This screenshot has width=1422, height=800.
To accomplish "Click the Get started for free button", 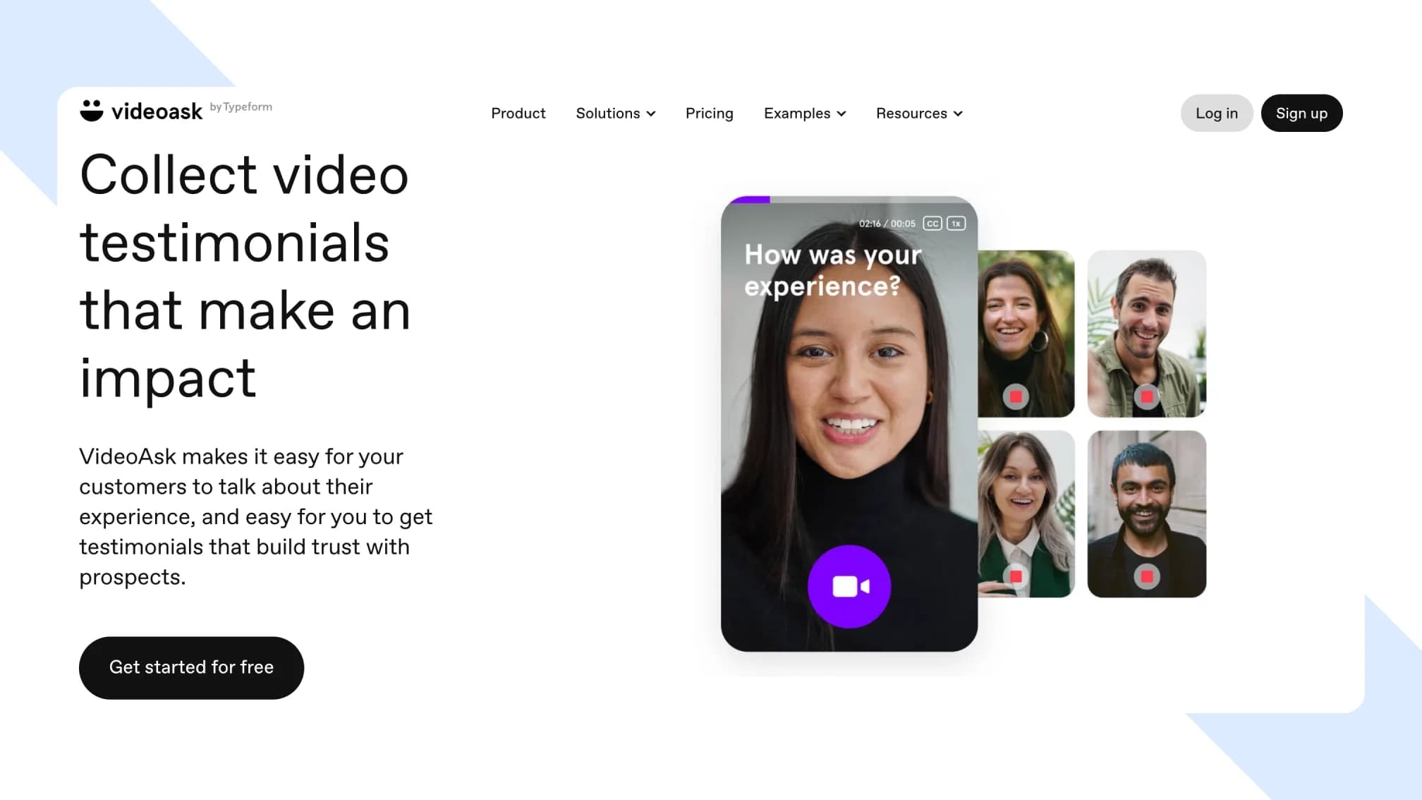I will 191,667.
